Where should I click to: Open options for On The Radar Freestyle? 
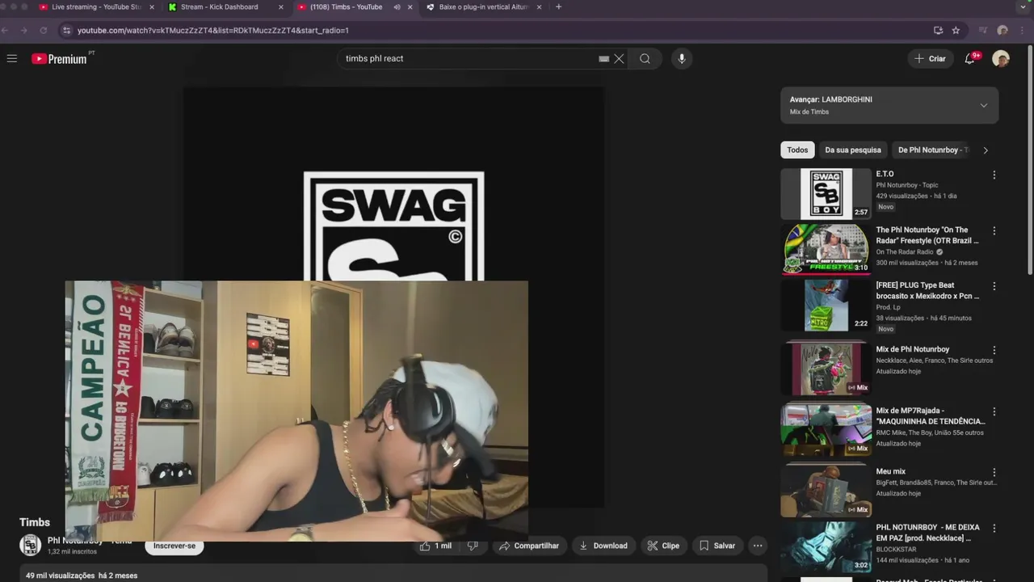[994, 230]
